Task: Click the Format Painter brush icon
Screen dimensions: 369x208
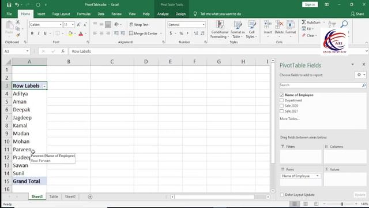Action: pos(18,35)
